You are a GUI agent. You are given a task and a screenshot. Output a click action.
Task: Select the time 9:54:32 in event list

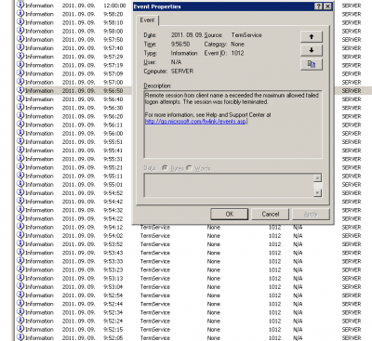113,210
